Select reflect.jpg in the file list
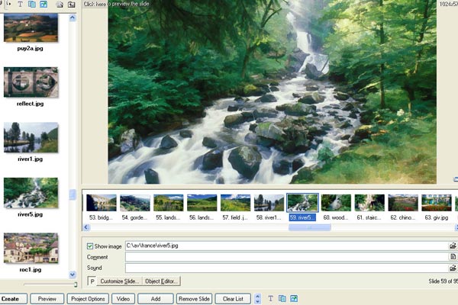Viewport: 458px width, 305px height. point(31,83)
